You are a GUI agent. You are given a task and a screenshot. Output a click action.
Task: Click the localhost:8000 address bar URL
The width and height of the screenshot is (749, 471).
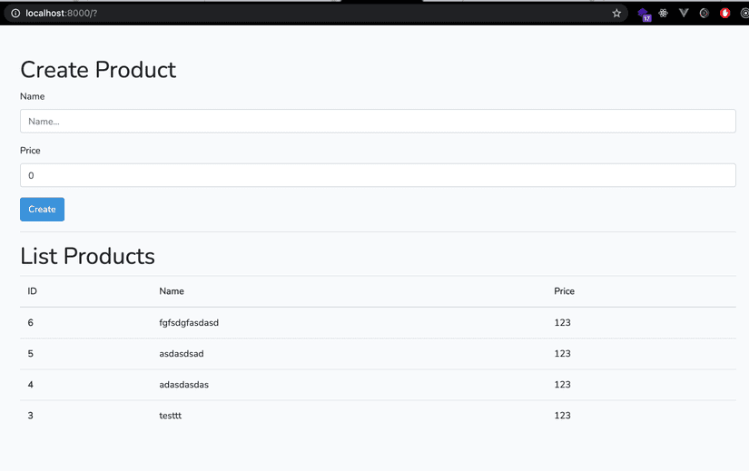(x=61, y=14)
